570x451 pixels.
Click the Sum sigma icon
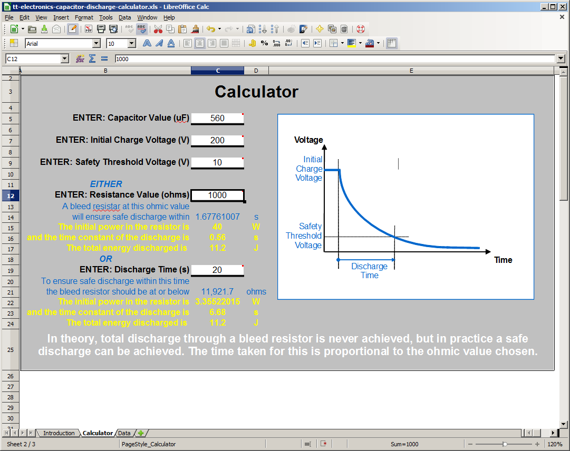(92, 58)
